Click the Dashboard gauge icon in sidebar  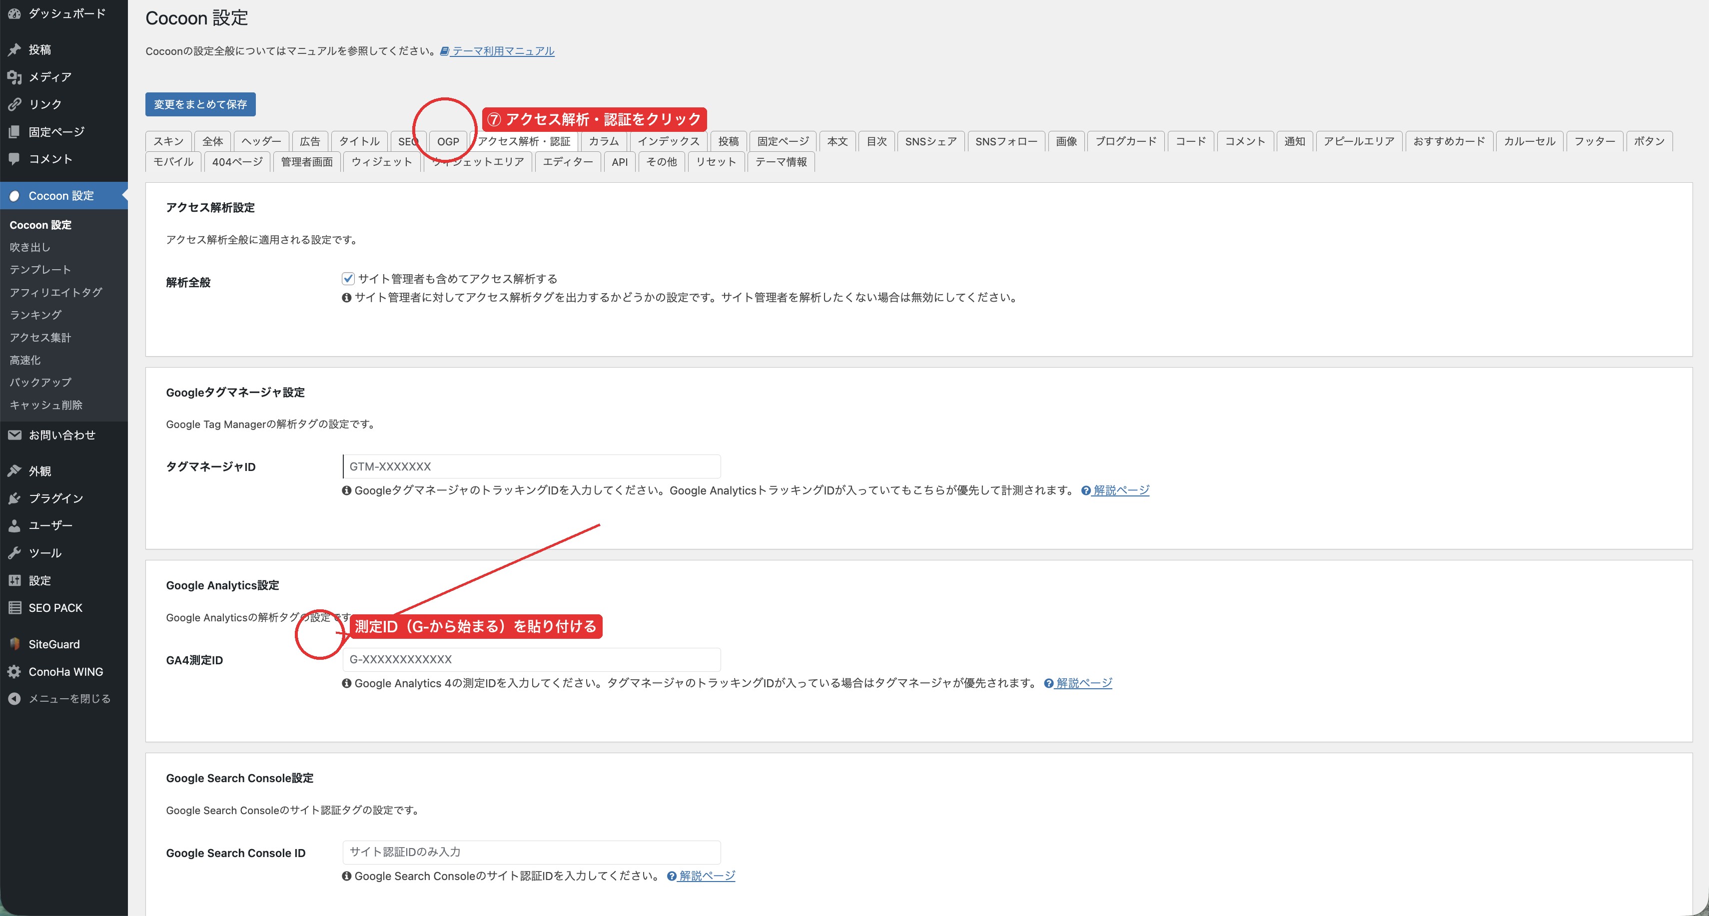coord(14,13)
